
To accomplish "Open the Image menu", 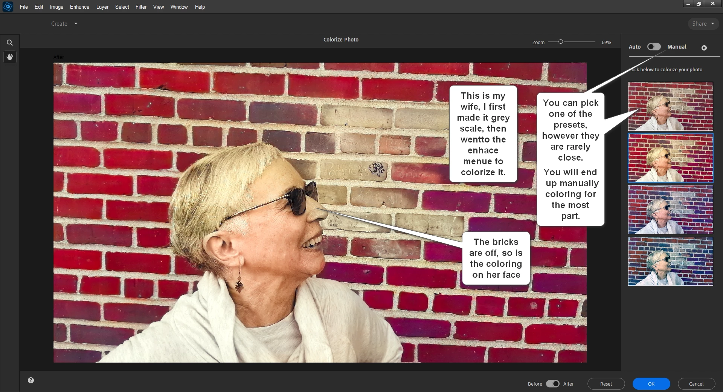I will [56, 7].
